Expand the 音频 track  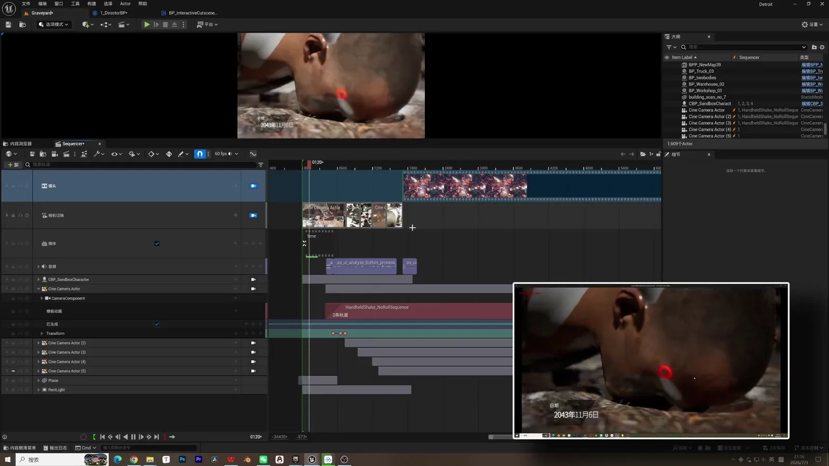tap(38, 267)
